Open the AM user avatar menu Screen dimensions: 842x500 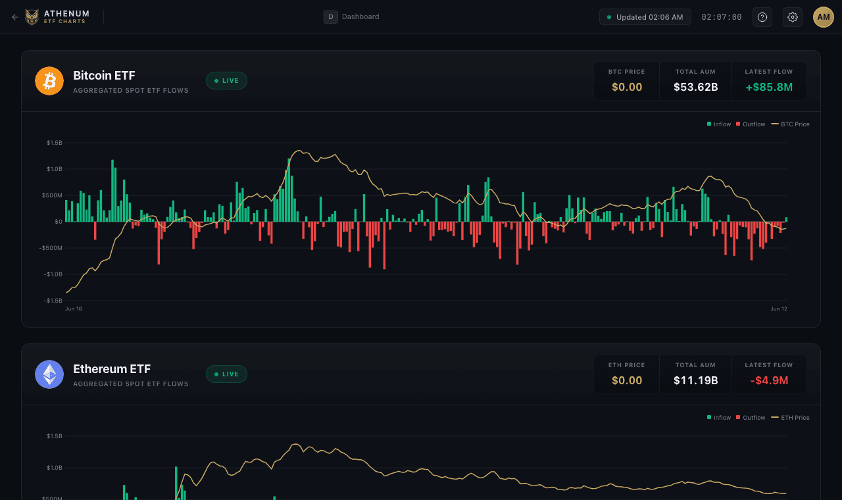[x=824, y=17]
